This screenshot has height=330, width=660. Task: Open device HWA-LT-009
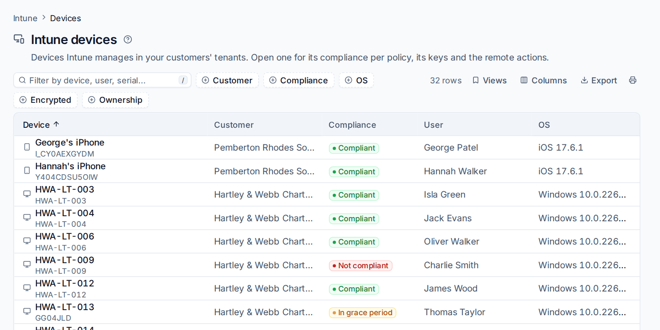[x=327, y=265]
